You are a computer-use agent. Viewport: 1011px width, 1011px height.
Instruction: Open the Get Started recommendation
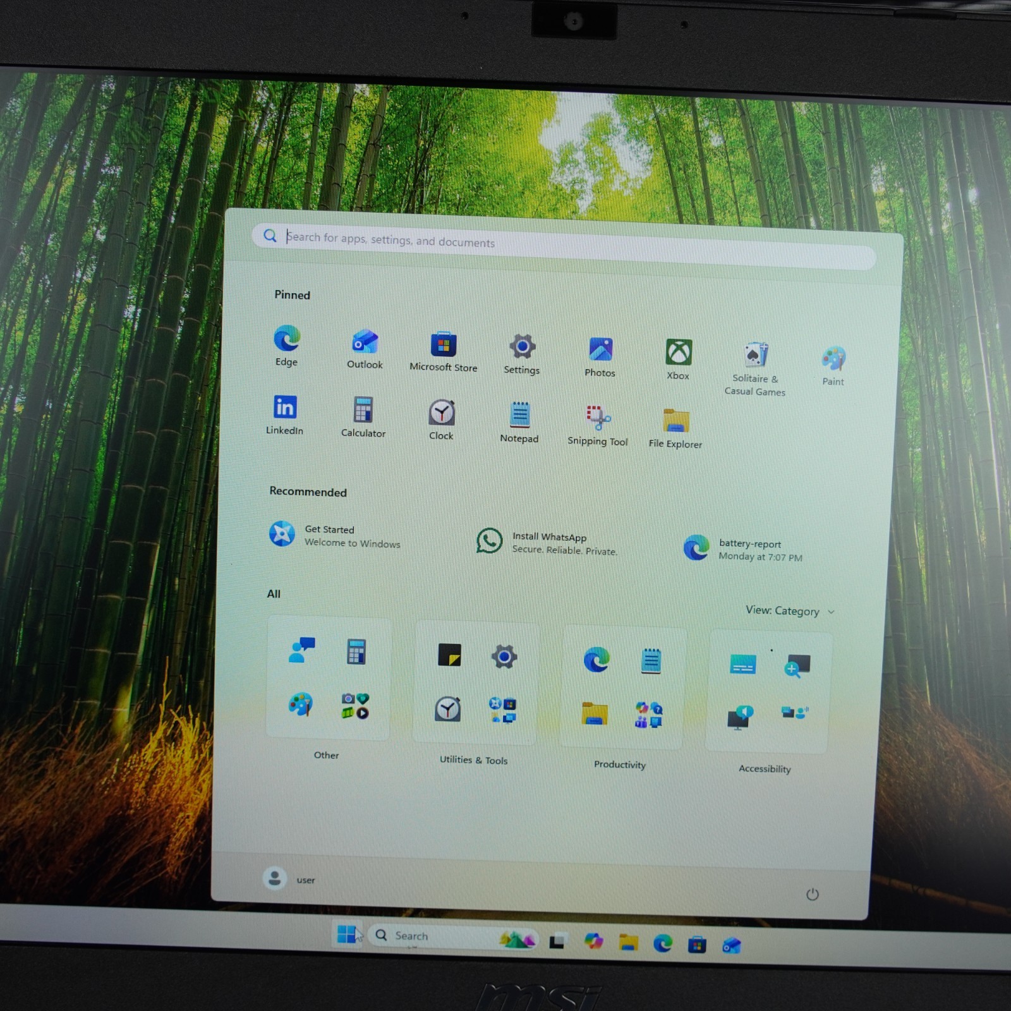pos(335,535)
